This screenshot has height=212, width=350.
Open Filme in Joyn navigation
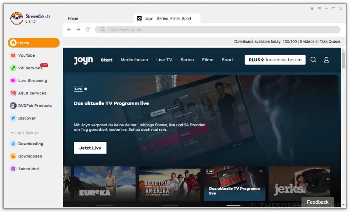coord(207,60)
